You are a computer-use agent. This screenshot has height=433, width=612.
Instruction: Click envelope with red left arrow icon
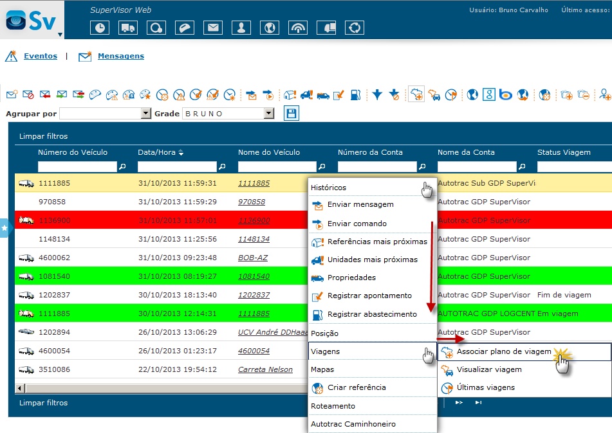pyautogui.click(x=45, y=94)
